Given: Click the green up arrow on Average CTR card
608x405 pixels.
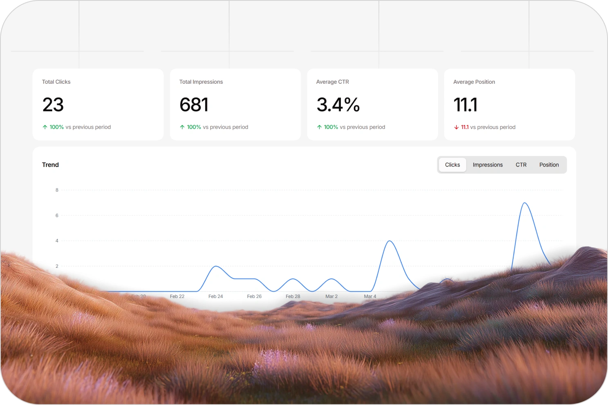Looking at the screenshot, I should pos(320,127).
